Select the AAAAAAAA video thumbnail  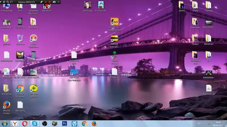pos(209,74)
